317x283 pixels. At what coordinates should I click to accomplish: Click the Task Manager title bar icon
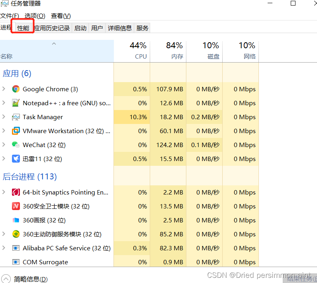pos(4,3)
